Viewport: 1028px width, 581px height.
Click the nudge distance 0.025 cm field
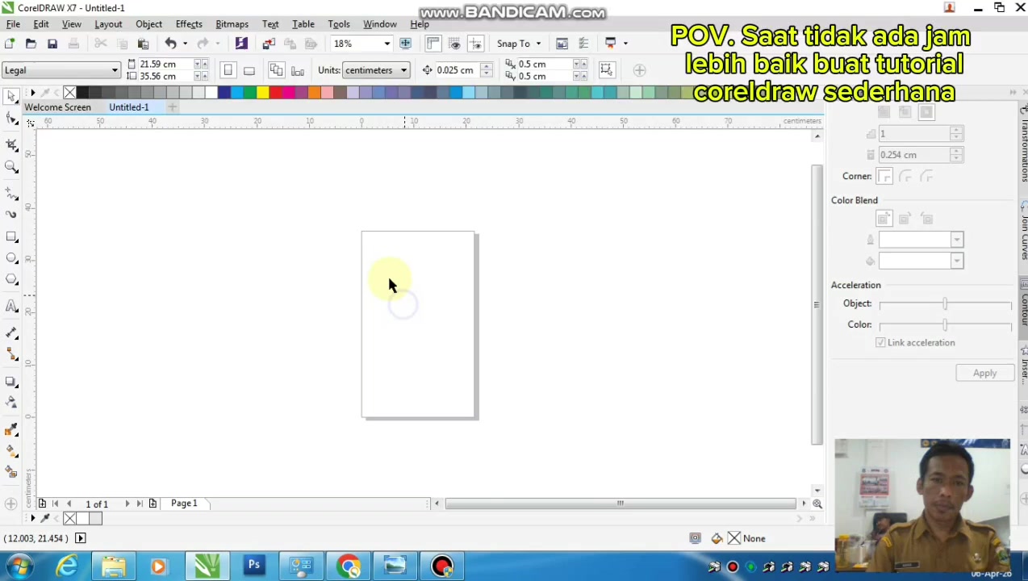pyautogui.click(x=458, y=70)
